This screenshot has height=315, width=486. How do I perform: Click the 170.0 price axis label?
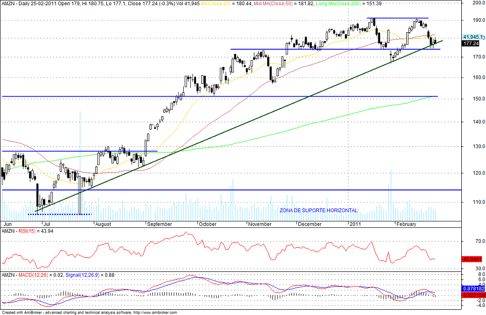pyautogui.click(x=478, y=57)
